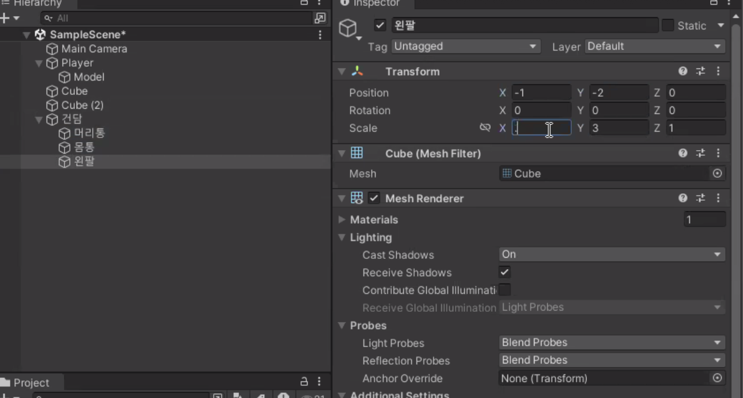Click the Rotation Z field

[x=696, y=110]
